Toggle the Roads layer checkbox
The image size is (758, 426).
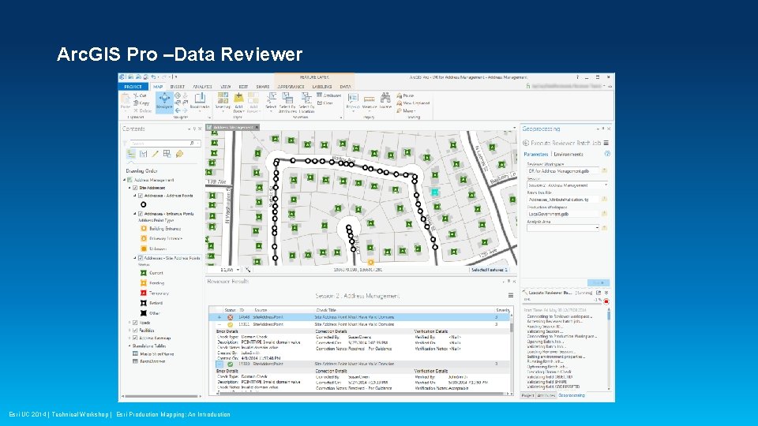pyautogui.click(x=135, y=323)
